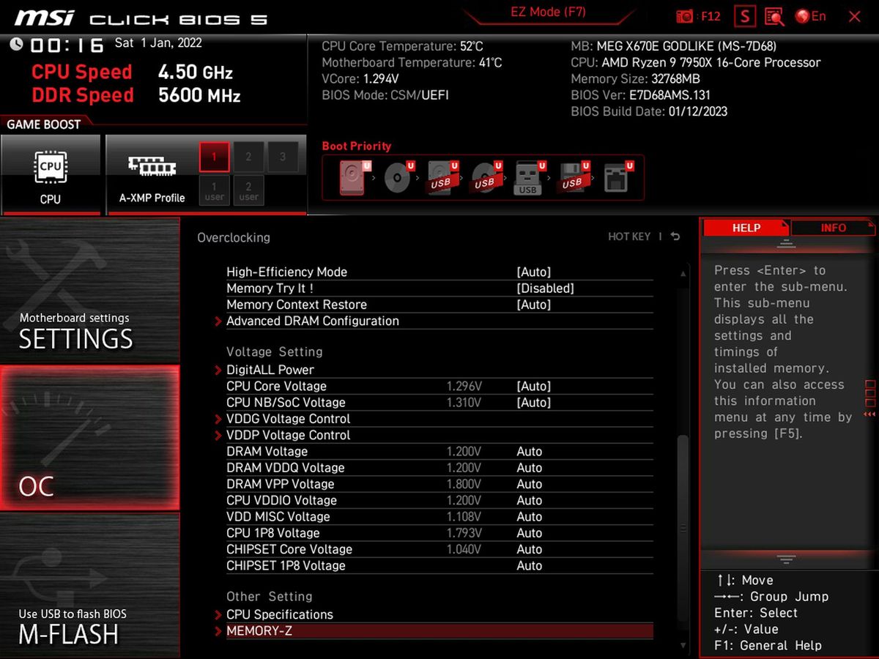This screenshot has height=659, width=879.
Task: Click the settings list scrollbar thumb
Action: 683,527
